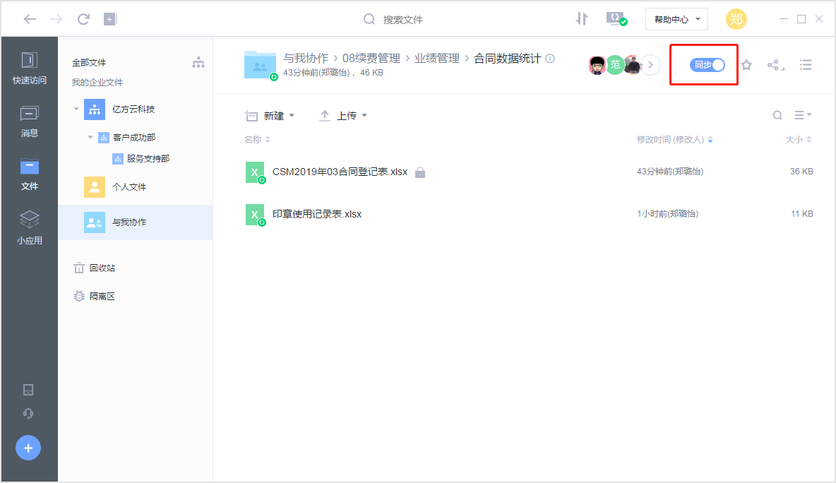Expand hidden collaborators with the chevron arrow
The height and width of the screenshot is (483, 836).
(650, 64)
